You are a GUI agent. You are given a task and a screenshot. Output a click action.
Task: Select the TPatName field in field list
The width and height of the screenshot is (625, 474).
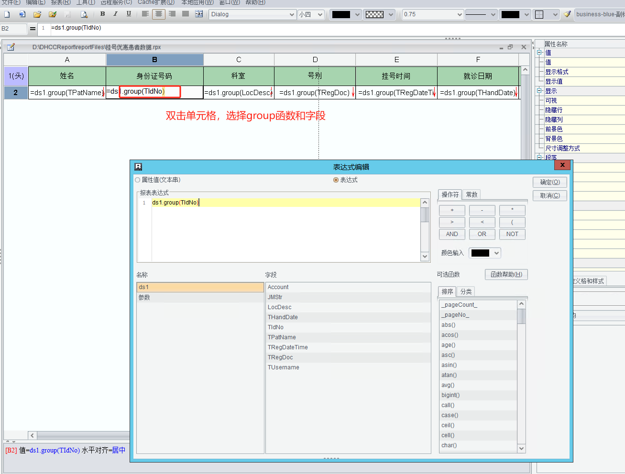coord(282,337)
